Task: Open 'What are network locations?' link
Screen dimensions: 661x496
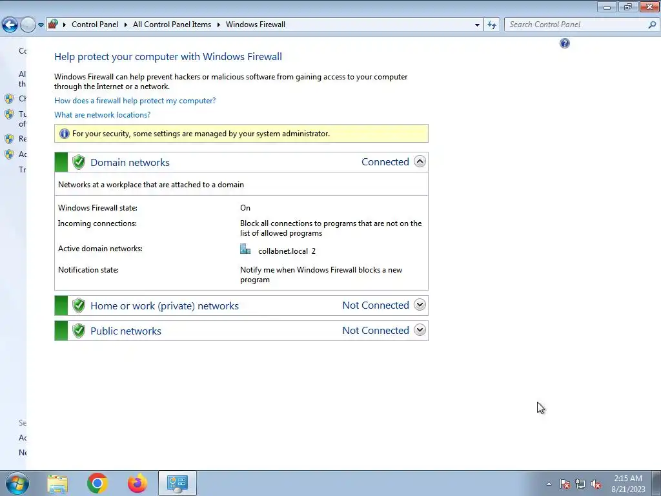Action: point(102,115)
